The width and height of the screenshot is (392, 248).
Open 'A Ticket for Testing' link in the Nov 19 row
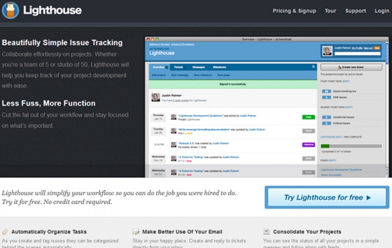(190, 157)
